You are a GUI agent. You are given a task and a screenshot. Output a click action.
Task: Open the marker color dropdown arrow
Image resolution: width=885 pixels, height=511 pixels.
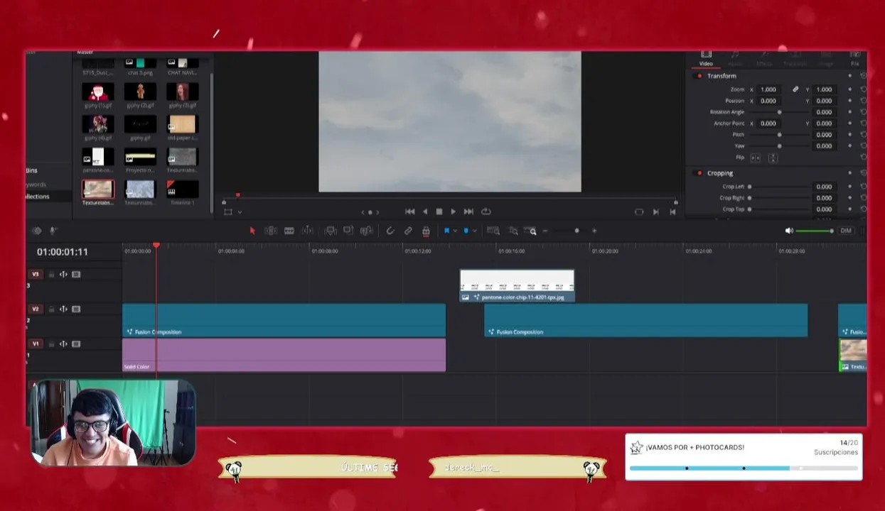coord(473,231)
